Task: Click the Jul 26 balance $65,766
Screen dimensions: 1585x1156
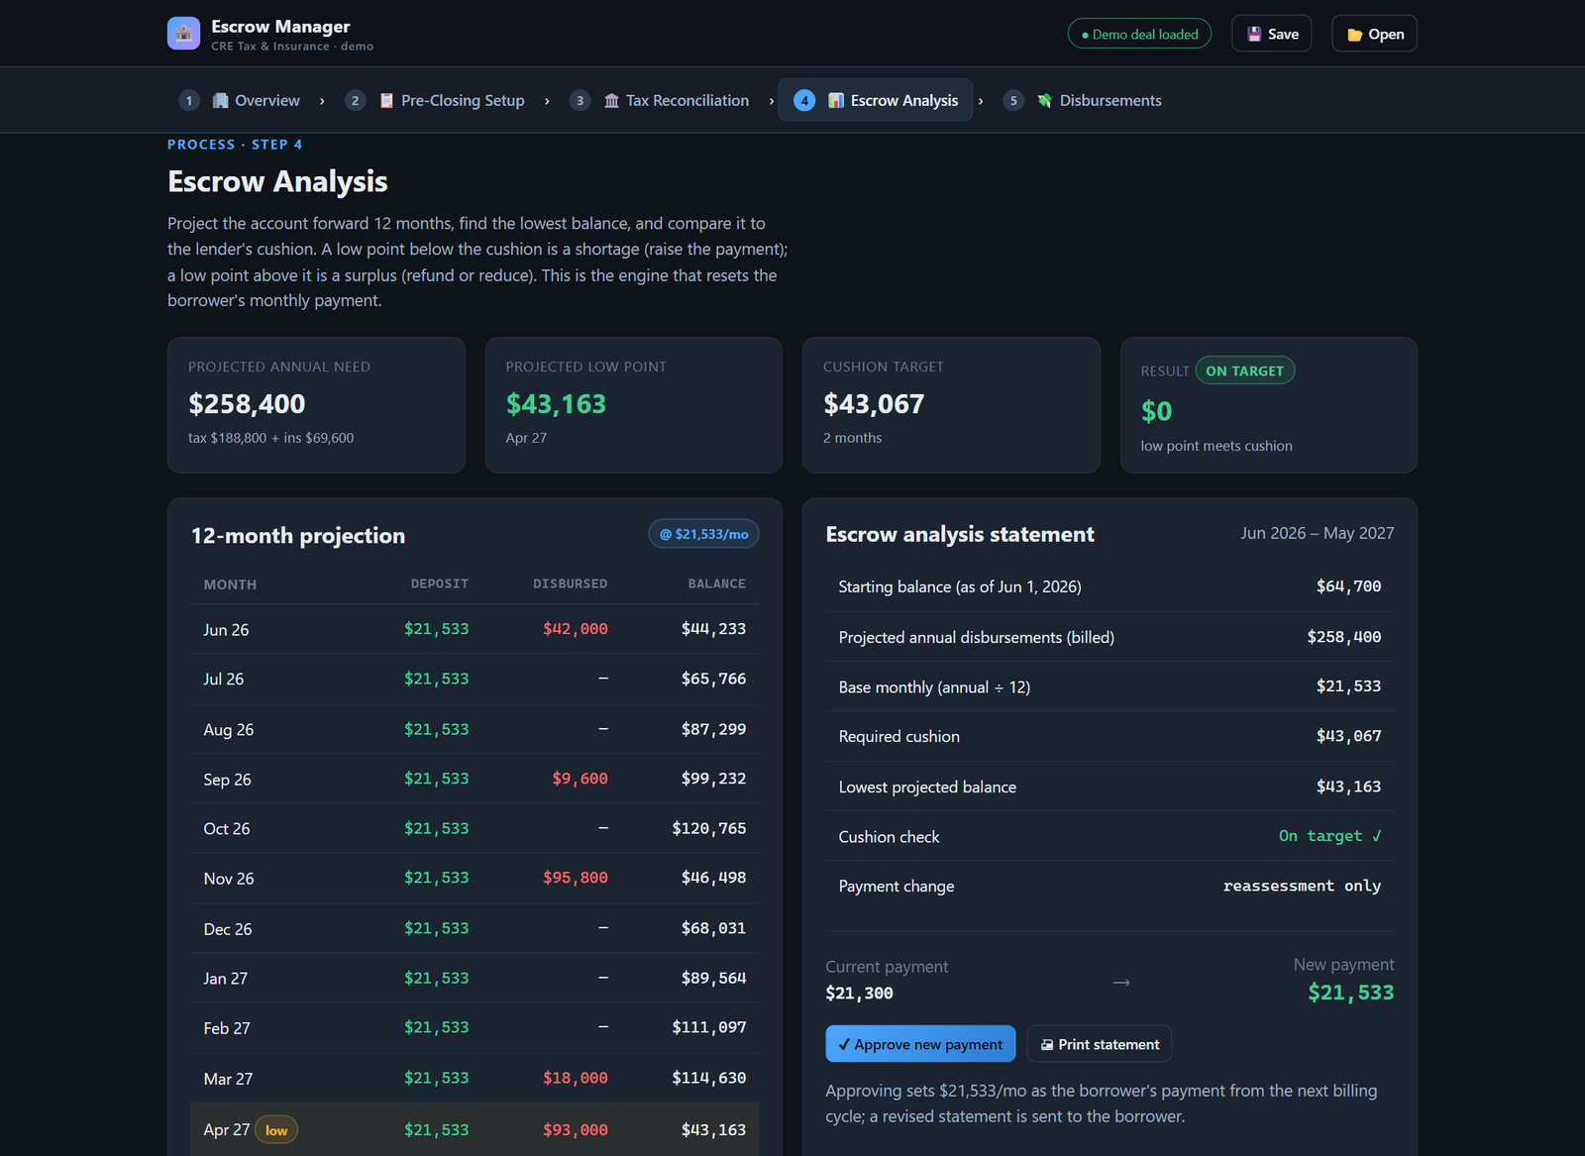Action: (714, 679)
